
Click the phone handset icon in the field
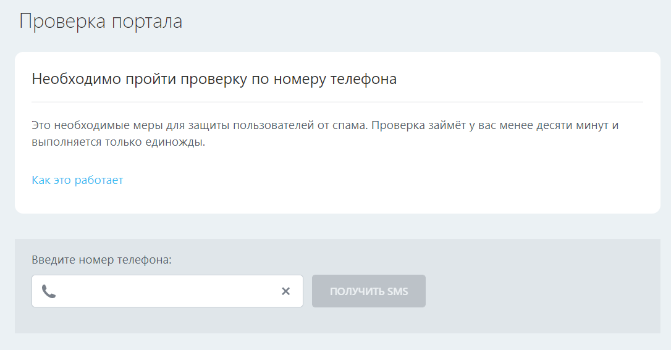click(x=49, y=291)
